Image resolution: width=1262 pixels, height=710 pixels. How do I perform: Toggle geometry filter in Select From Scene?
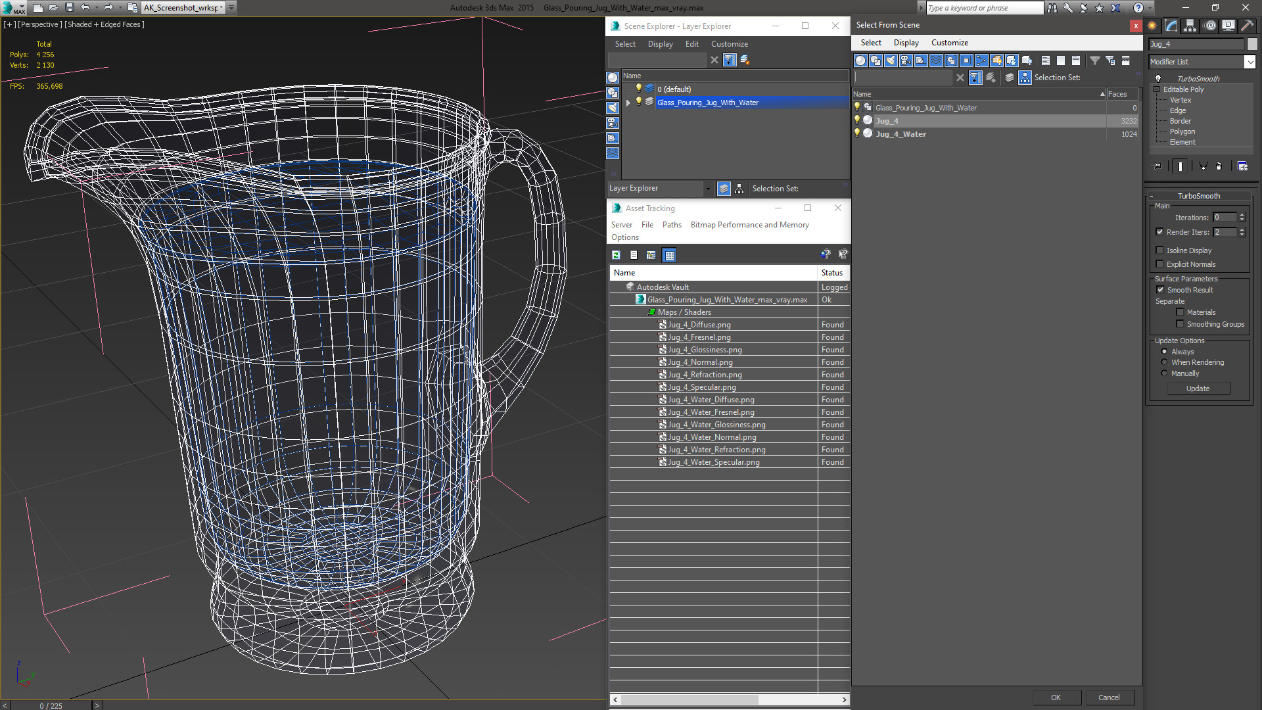point(860,60)
